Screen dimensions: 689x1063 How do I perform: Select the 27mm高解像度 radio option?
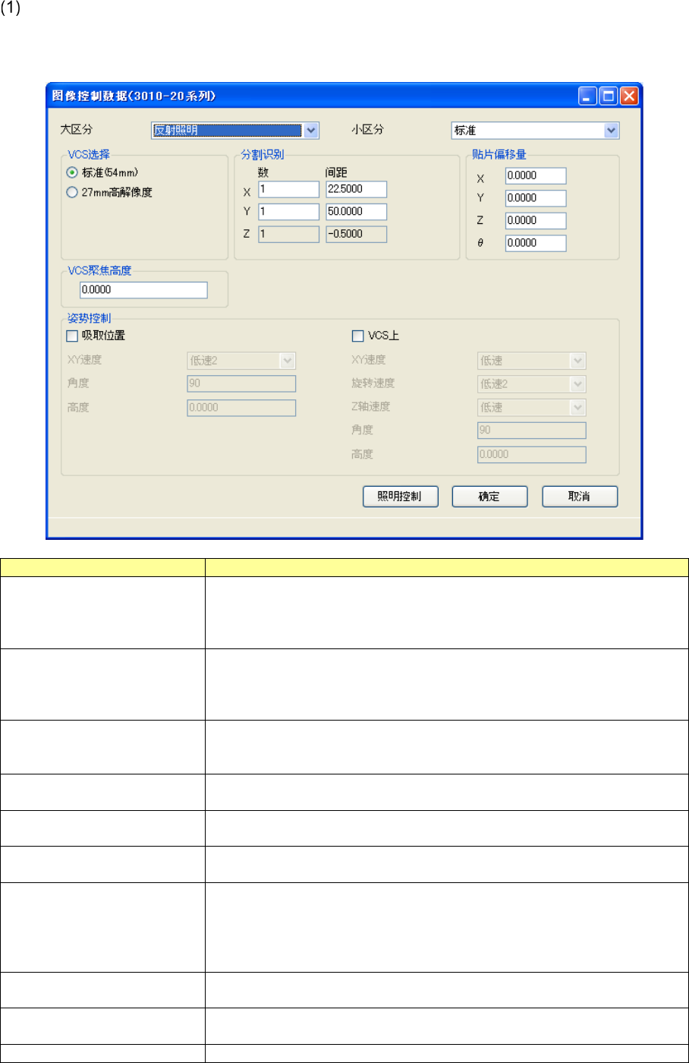72,192
